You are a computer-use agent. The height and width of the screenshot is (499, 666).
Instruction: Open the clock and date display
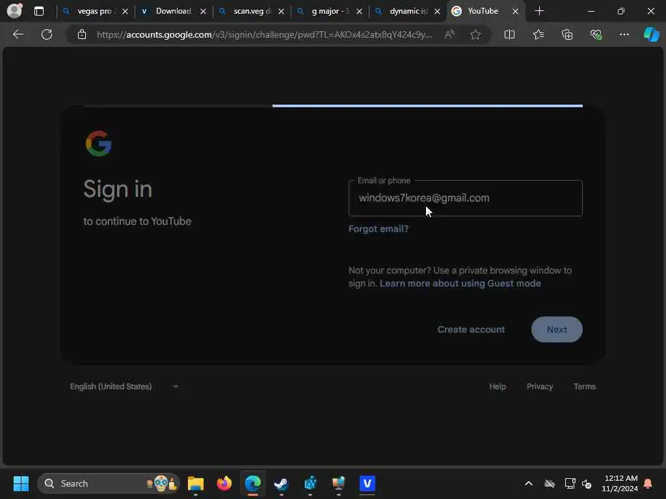click(620, 483)
